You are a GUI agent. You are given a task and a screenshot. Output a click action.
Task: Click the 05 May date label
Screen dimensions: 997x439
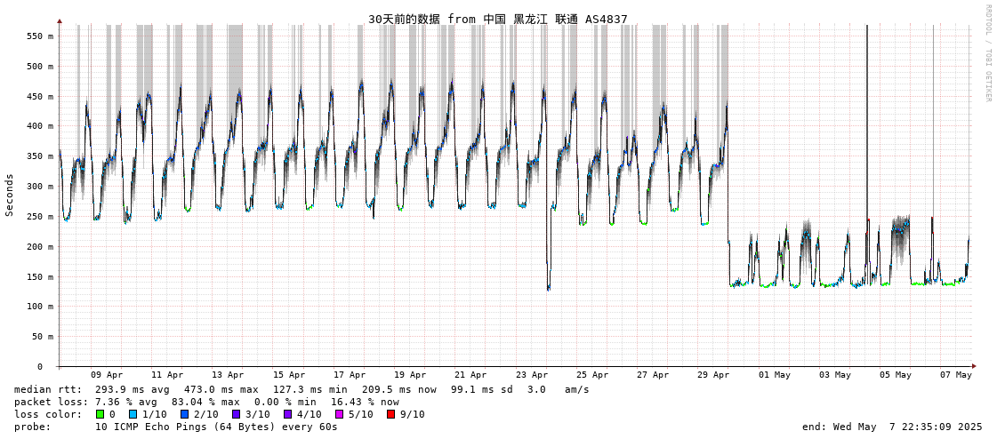(896, 376)
